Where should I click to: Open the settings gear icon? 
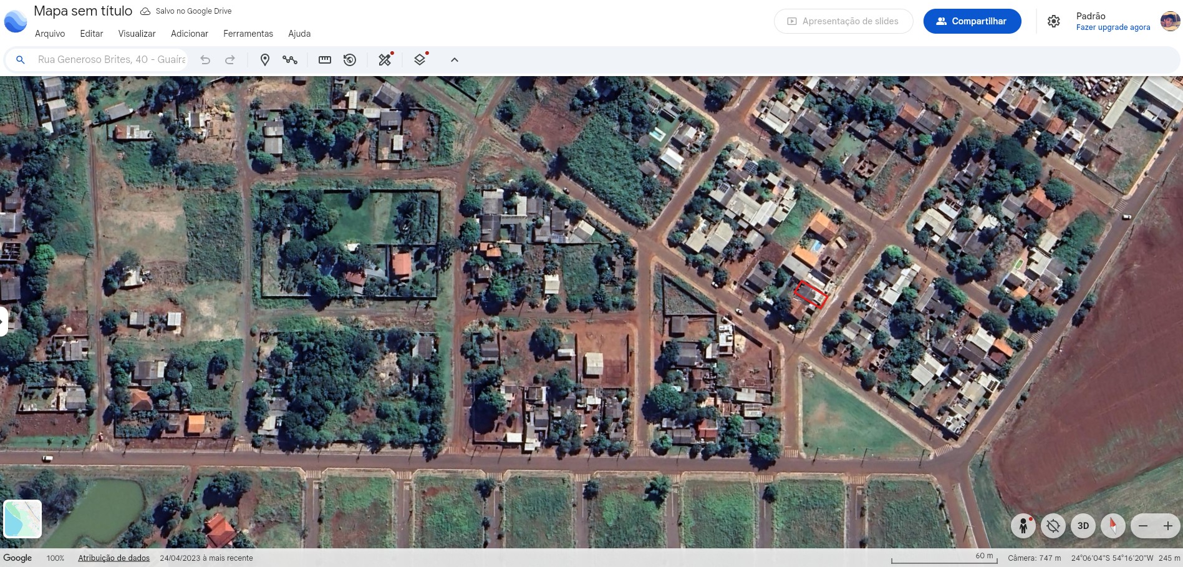pos(1053,21)
